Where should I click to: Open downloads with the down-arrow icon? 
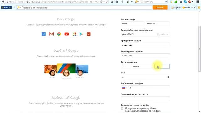122,2
